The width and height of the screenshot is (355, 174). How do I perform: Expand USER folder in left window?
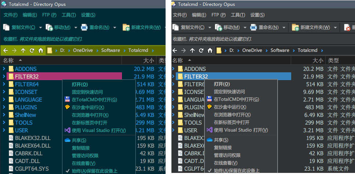tap(4, 130)
